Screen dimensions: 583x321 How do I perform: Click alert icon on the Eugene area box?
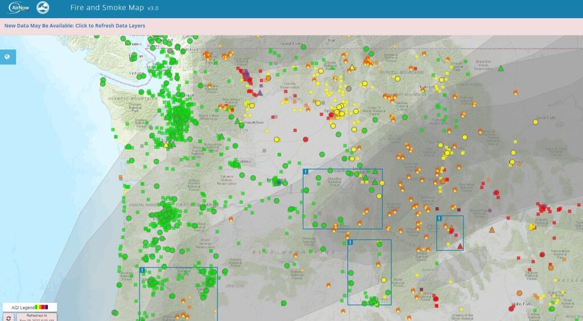pos(142,270)
